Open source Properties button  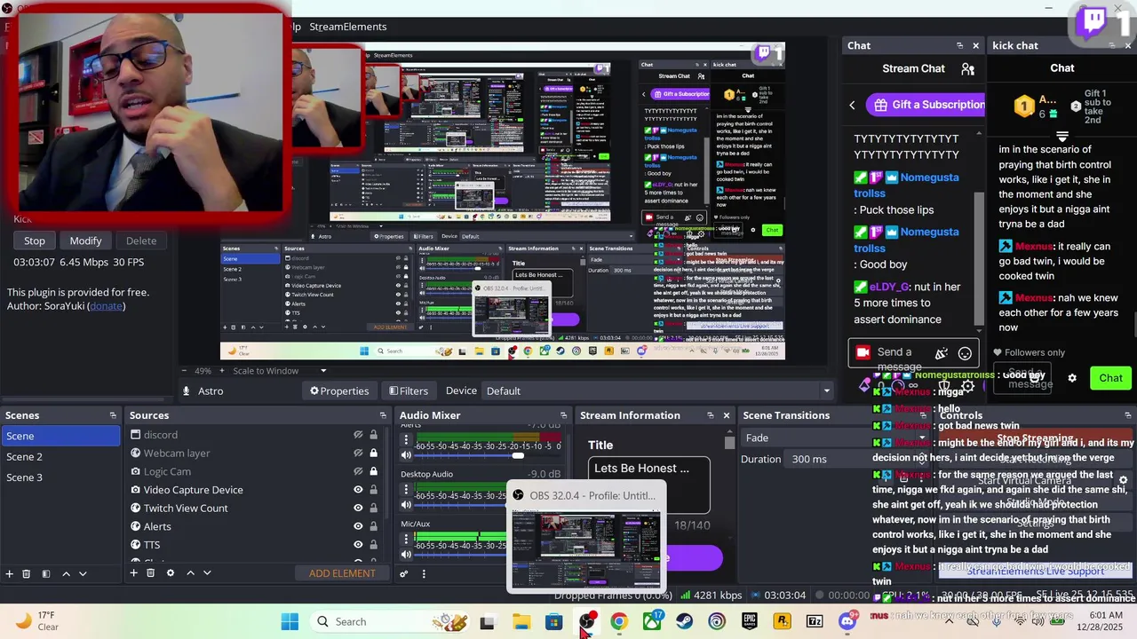pos(338,390)
